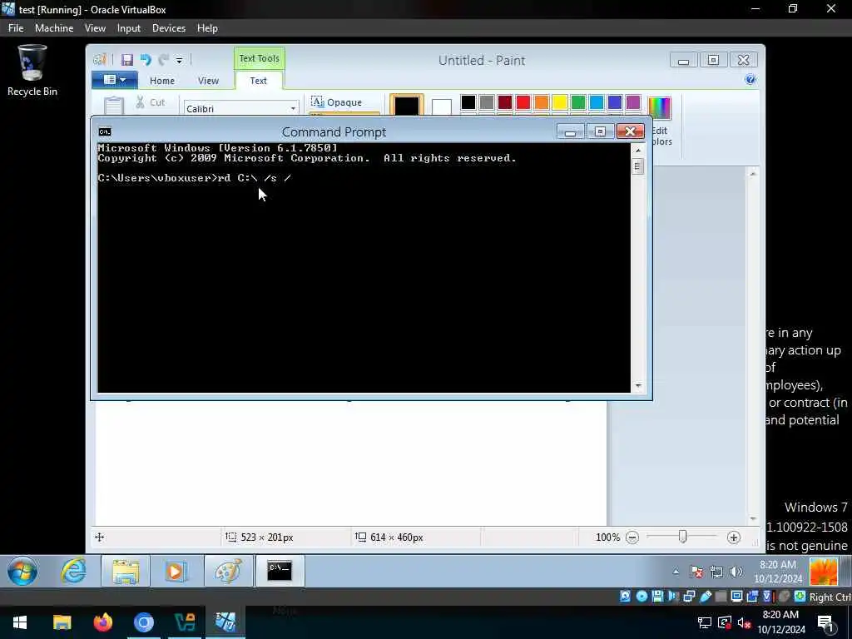
Task: Launch Internet Explorer from the guest taskbar
Action: click(x=73, y=571)
